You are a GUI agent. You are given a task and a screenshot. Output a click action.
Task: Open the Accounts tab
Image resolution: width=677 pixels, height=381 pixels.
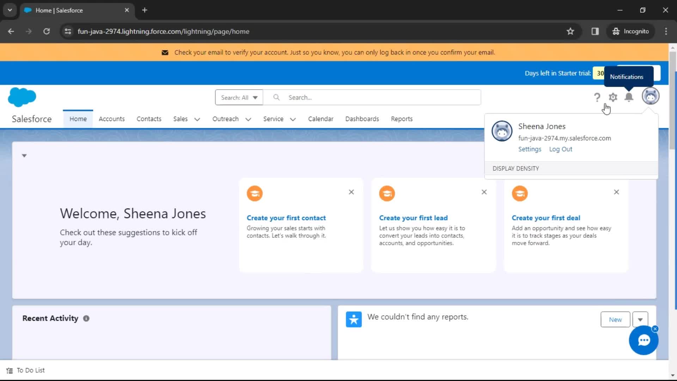tap(112, 119)
